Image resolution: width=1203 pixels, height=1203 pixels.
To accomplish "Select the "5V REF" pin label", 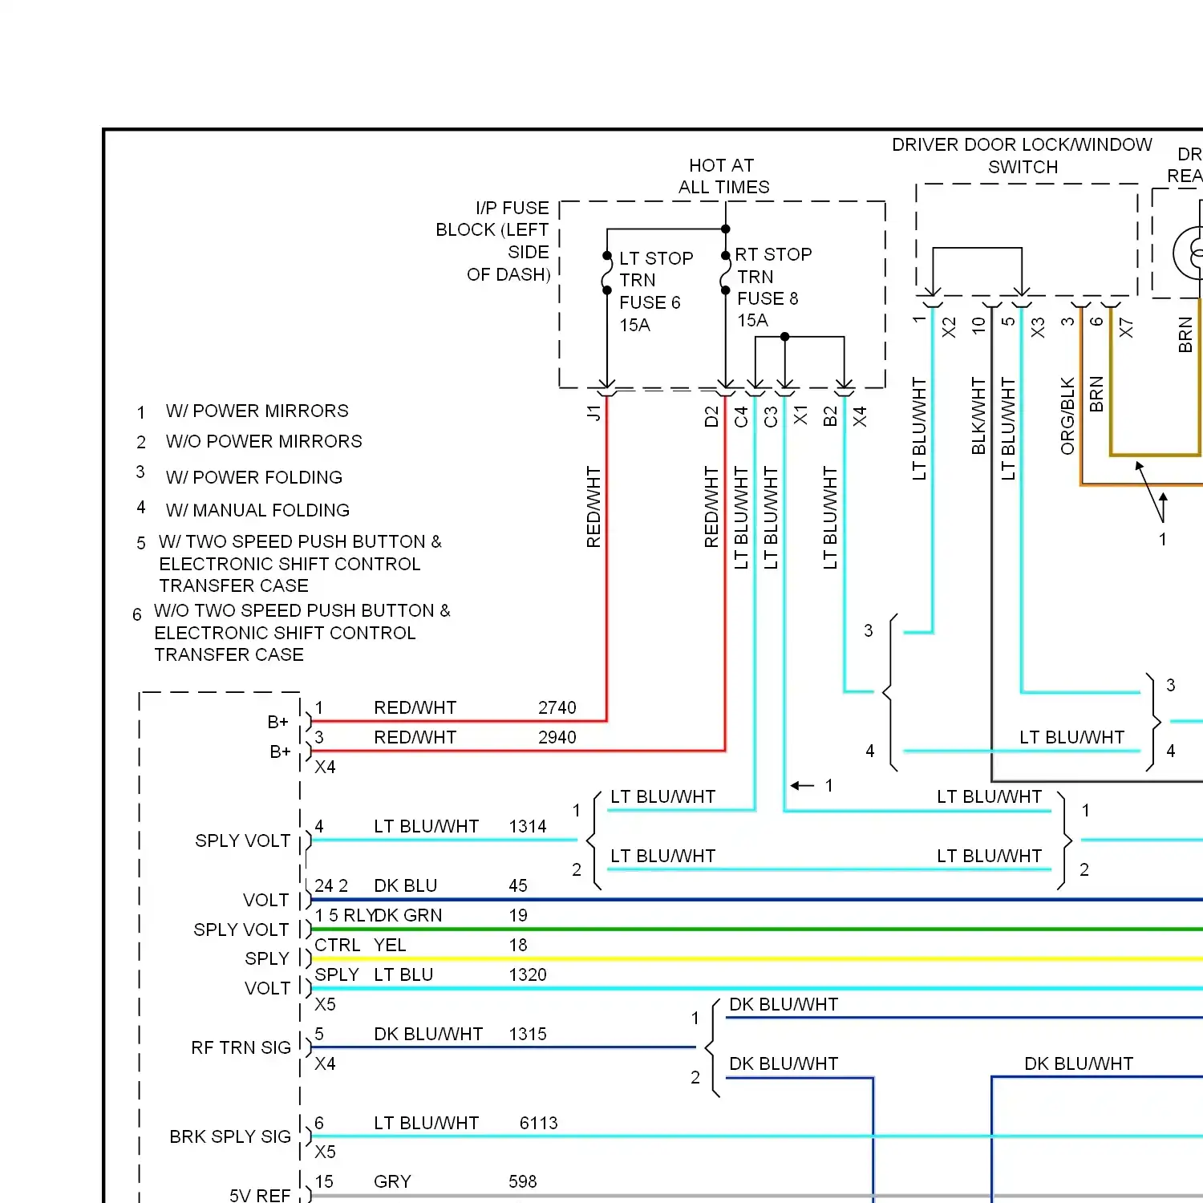I will tap(260, 1196).
